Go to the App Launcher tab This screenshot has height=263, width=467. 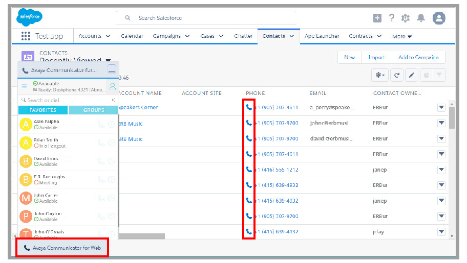click(x=322, y=36)
